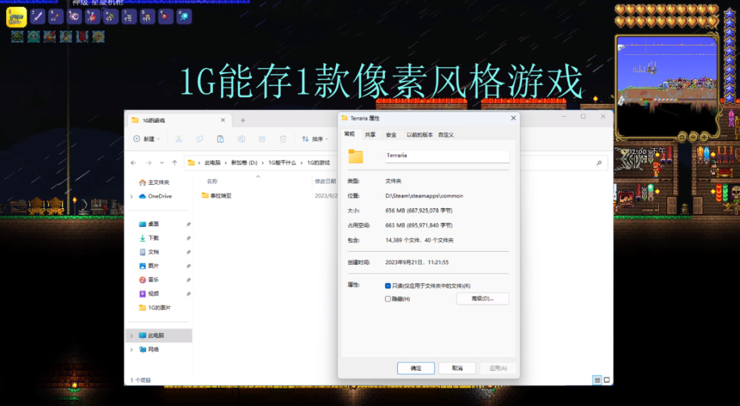Viewport: 740px width, 406px height.
Task: Zoom in the minimap with plus button
Action: click(x=704, y=137)
